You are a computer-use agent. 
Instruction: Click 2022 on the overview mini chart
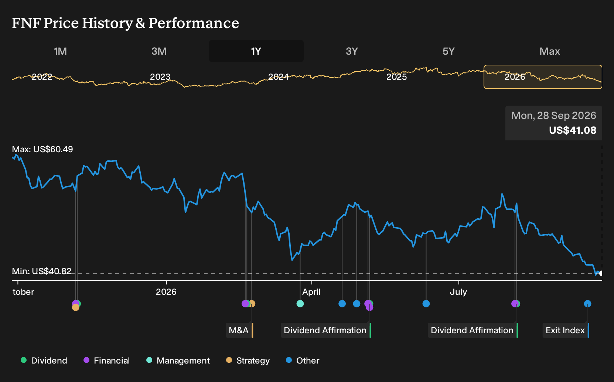pos(42,77)
